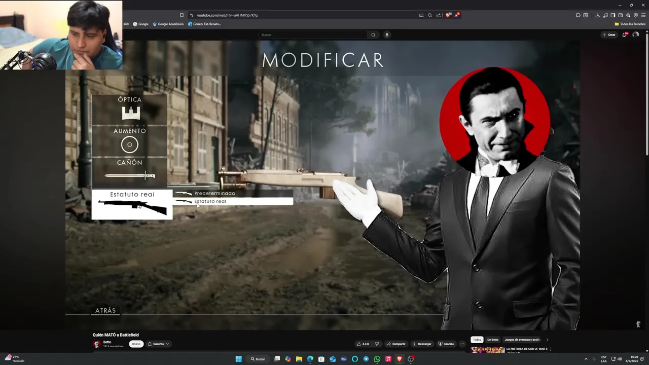
Task: Open the Google Académico bookmark
Action: [x=168, y=24]
